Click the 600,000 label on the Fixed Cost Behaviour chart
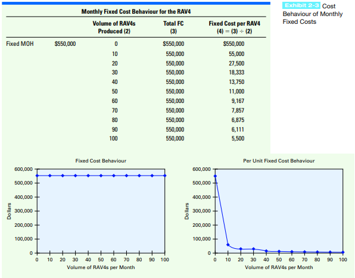 [24, 169]
